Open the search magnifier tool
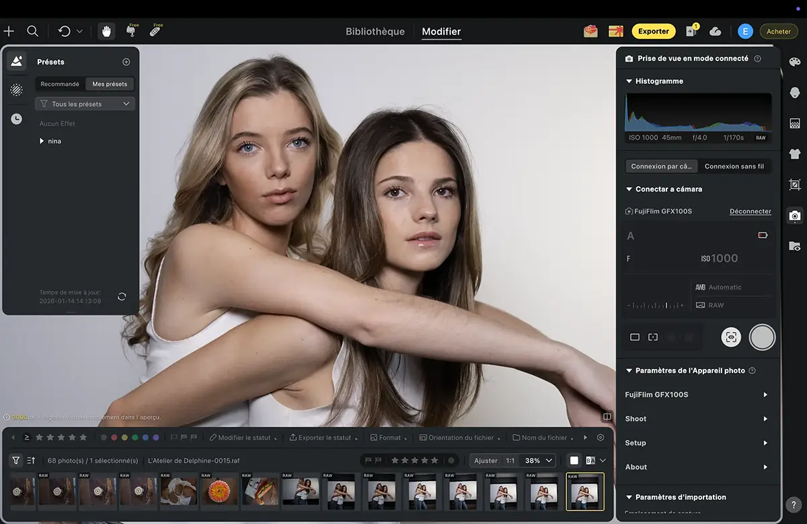The height and width of the screenshot is (524, 807). click(32, 31)
